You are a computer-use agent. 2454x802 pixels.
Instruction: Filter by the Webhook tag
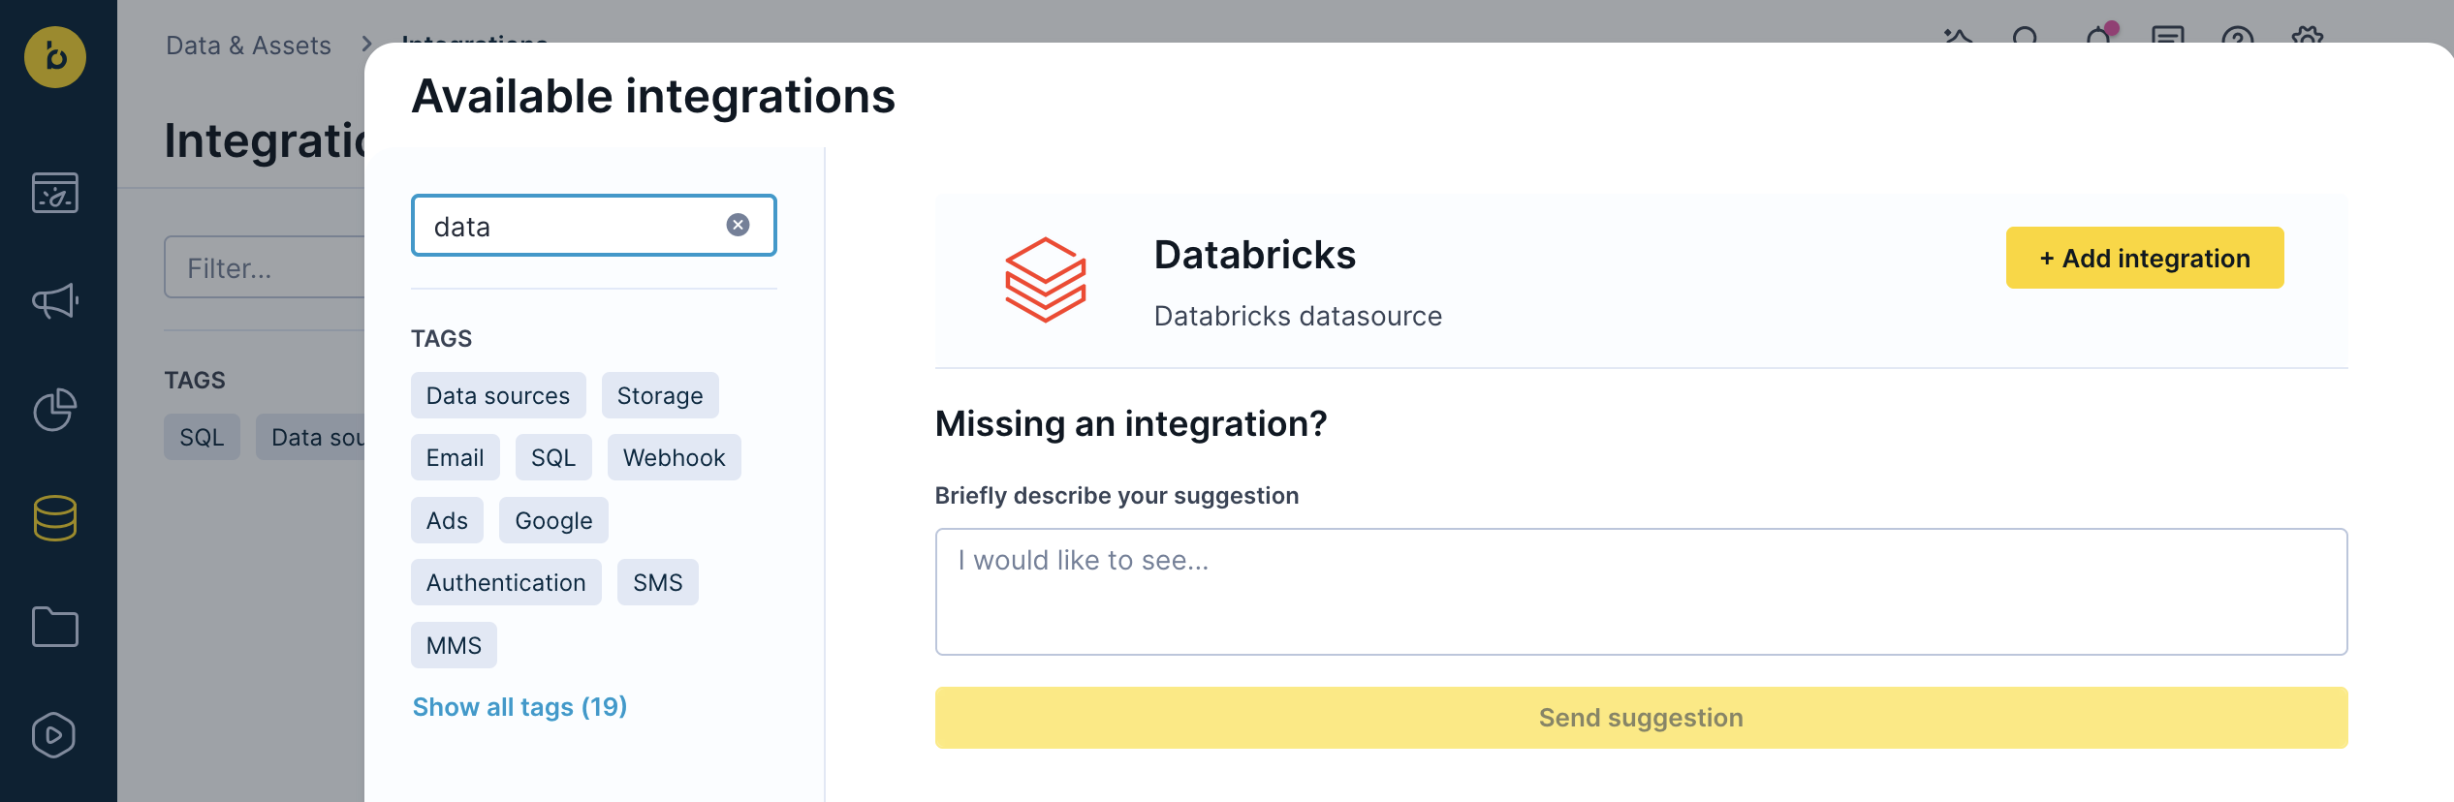(675, 457)
